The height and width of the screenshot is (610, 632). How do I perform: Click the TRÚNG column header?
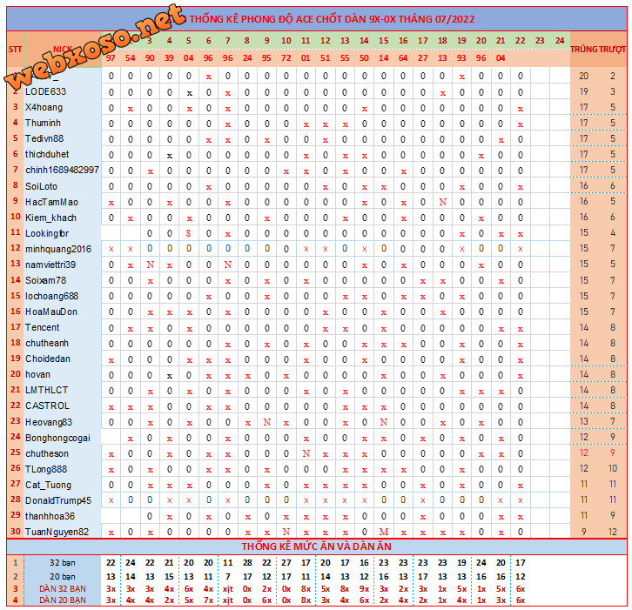(x=583, y=49)
